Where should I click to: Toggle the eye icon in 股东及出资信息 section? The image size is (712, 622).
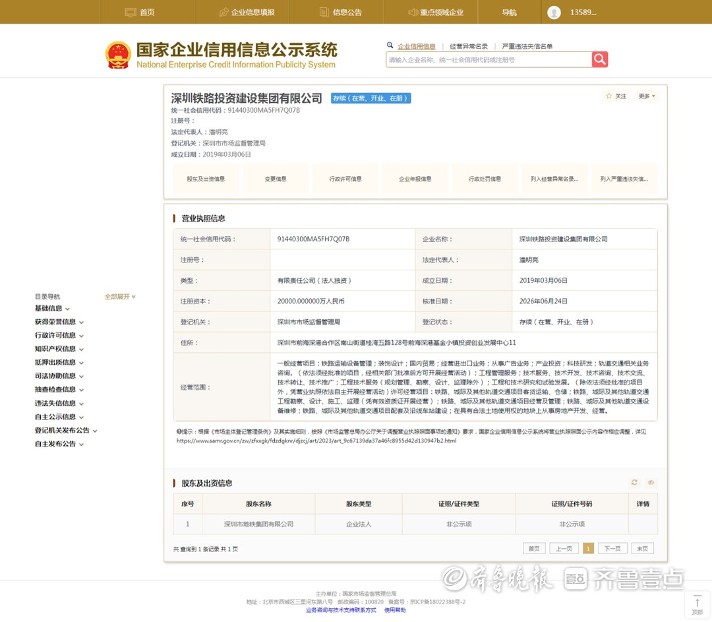[x=651, y=483]
